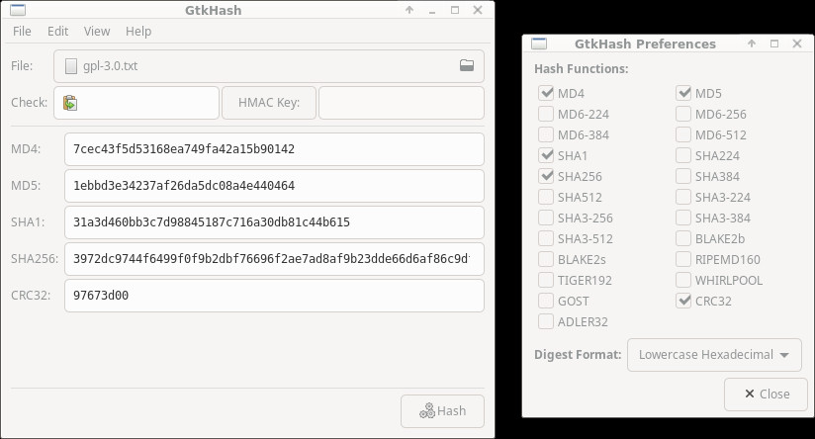Image resolution: width=815 pixels, height=439 pixels.
Task: Open the View menu
Action: (x=97, y=32)
